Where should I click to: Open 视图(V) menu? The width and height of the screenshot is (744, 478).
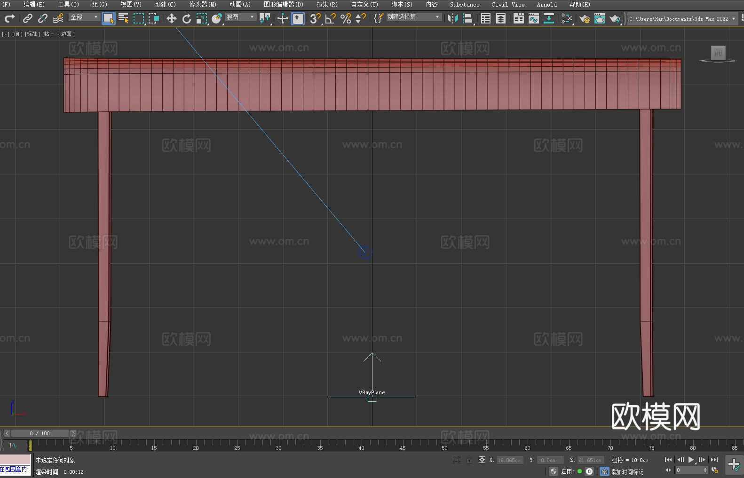click(131, 4)
